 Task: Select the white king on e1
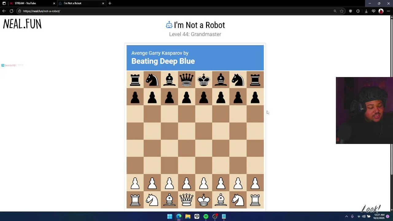click(204, 200)
